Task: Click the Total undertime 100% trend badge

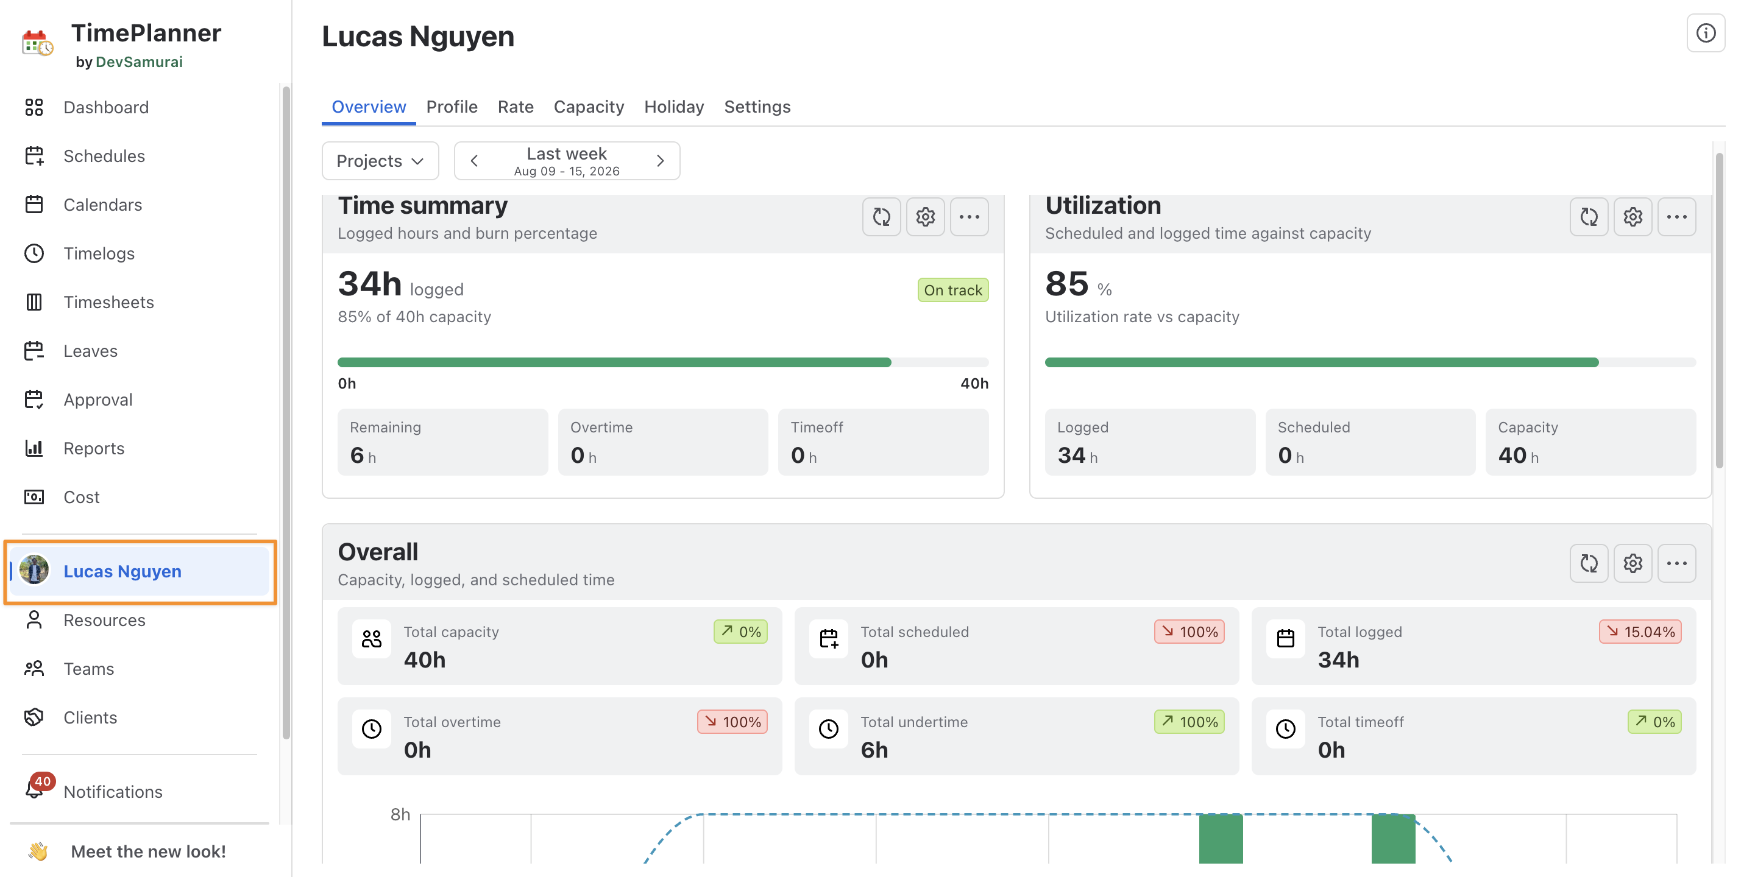Action: click(1189, 722)
